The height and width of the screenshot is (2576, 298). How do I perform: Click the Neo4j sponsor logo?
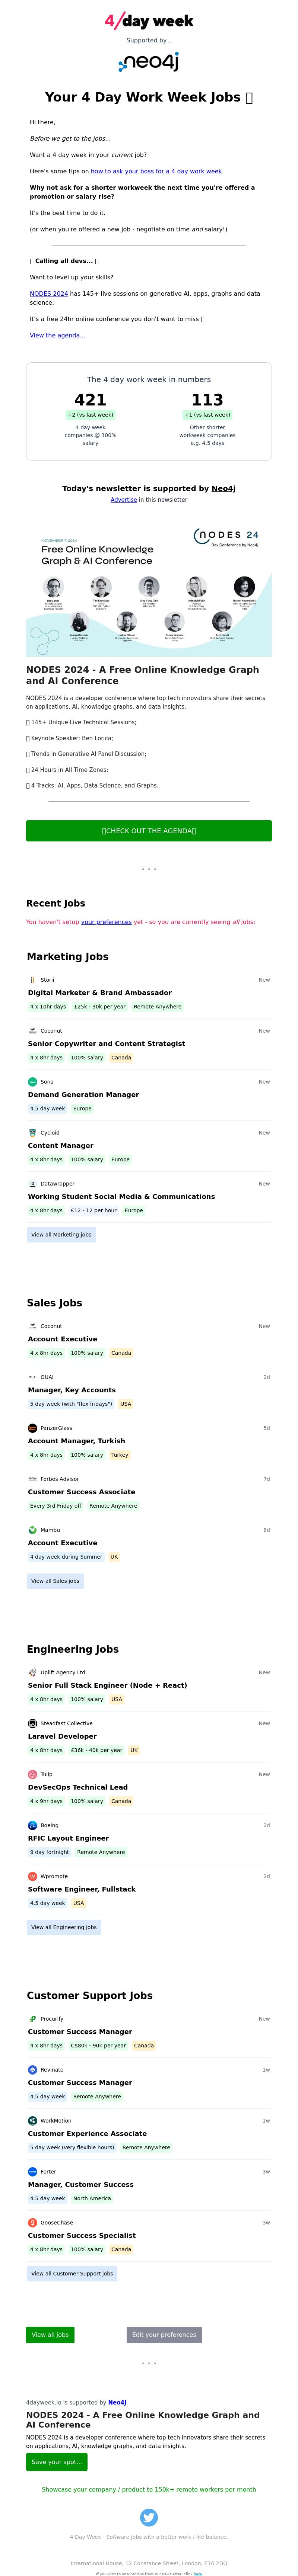point(149,62)
